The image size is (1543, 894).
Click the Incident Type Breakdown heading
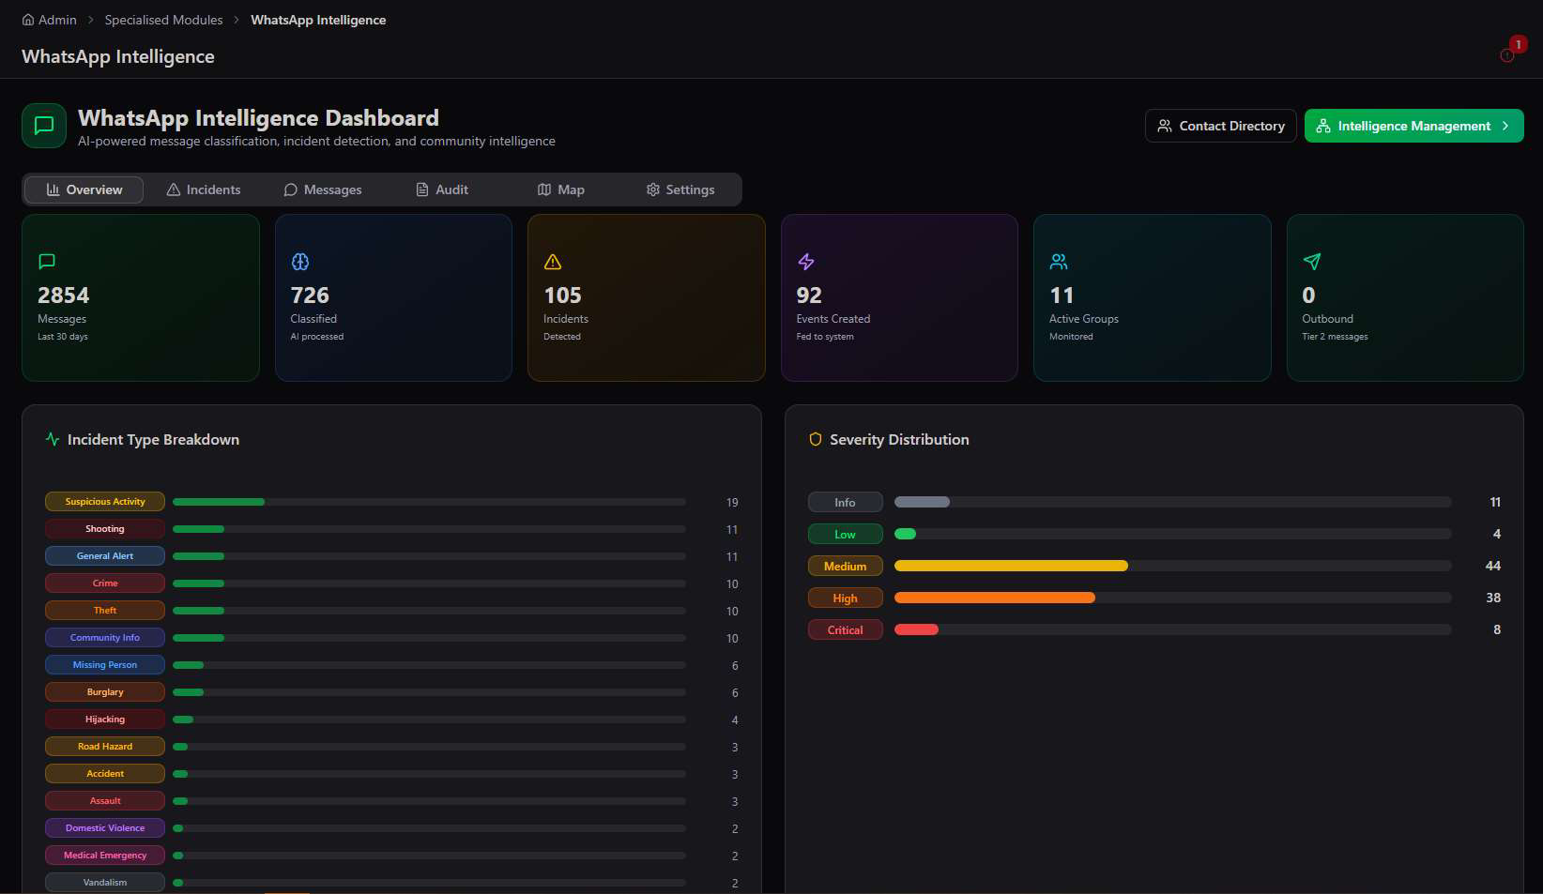[153, 439]
